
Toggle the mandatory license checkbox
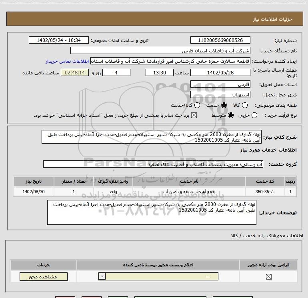pos(268,277)
